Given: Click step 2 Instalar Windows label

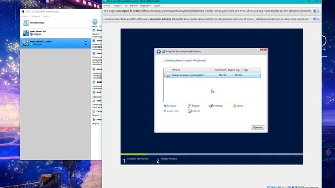Looking at the screenshot, I should click(x=169, y=159).
